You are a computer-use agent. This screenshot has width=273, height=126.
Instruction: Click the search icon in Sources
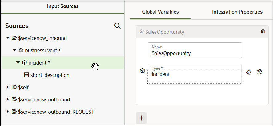117,26
